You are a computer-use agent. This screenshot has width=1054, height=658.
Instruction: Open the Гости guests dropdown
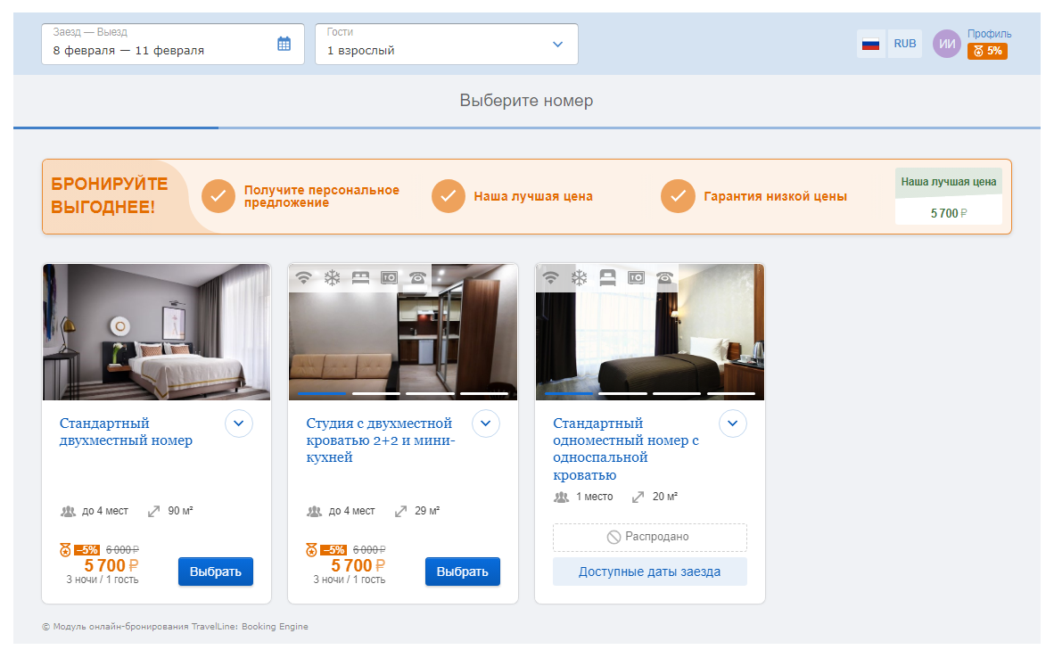pyautogui.click(x=447, y=45)
